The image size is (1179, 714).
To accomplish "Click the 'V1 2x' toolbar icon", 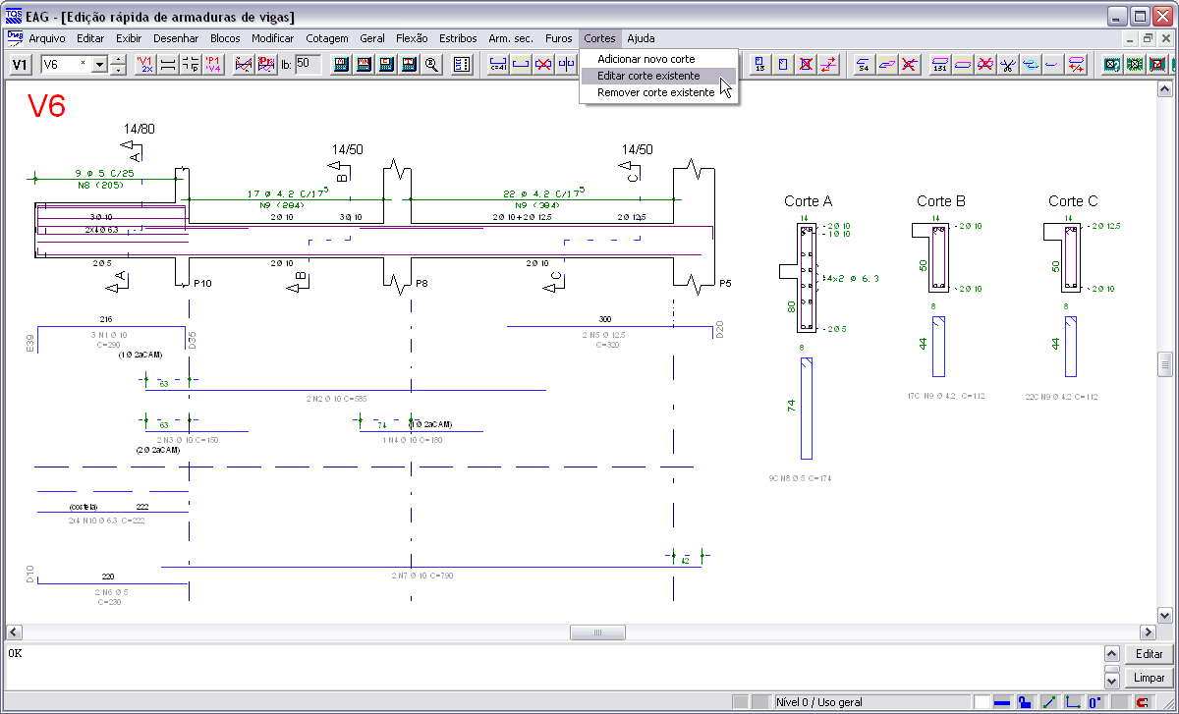I will [x=146, y=65].
